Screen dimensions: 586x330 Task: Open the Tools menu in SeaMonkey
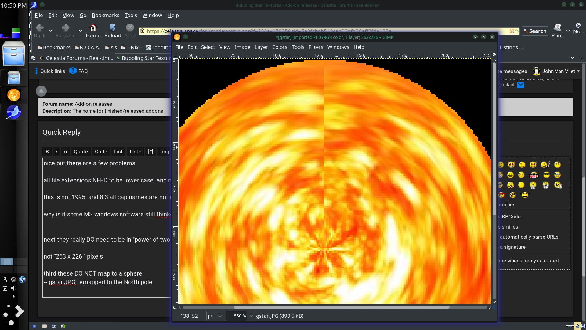(x=131, y=15)
